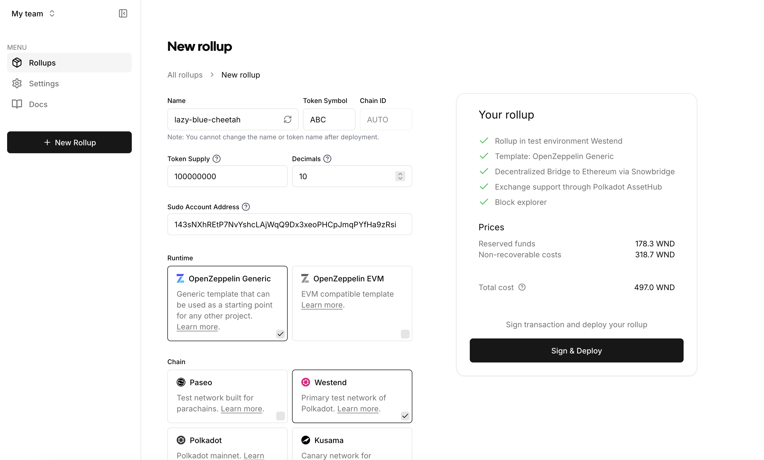Focus the Sudo Account Address field
Viewport: 764px width, 460px height.
coord(290,224)
